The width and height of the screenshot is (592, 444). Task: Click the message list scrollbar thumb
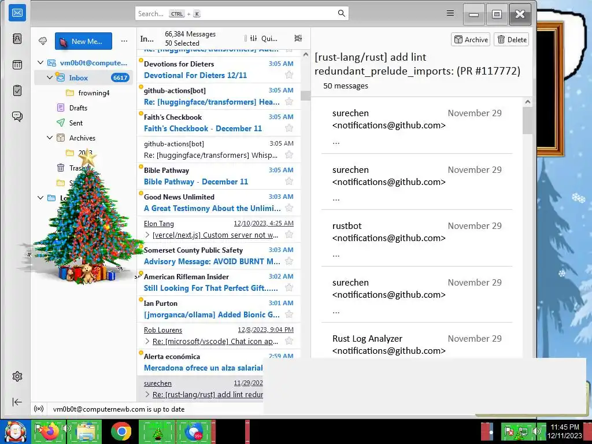coord(305,95)
